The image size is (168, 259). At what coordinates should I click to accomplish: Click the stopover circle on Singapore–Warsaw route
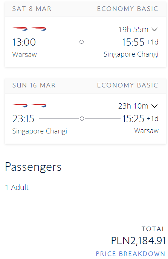82,119
